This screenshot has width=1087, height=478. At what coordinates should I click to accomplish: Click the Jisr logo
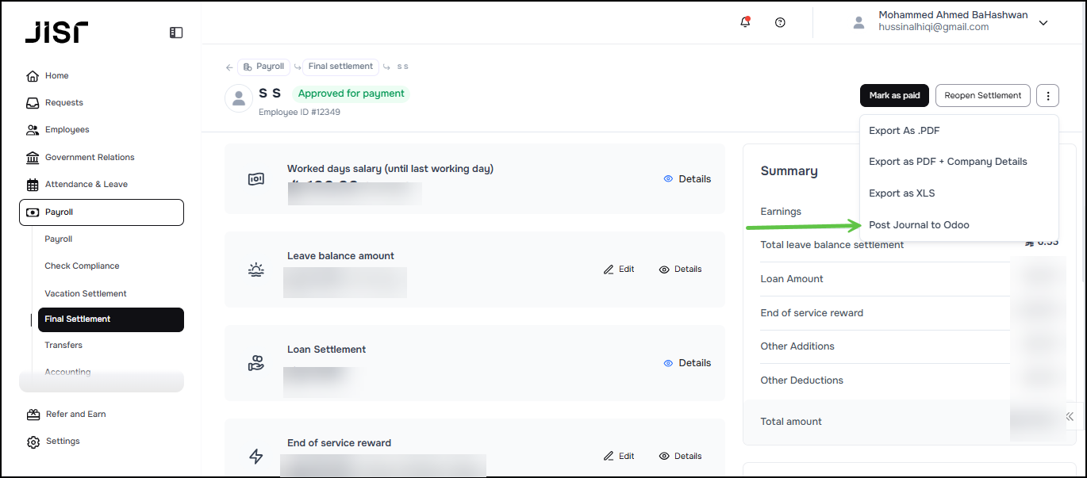pyautogui.click(x=56, y=32)
